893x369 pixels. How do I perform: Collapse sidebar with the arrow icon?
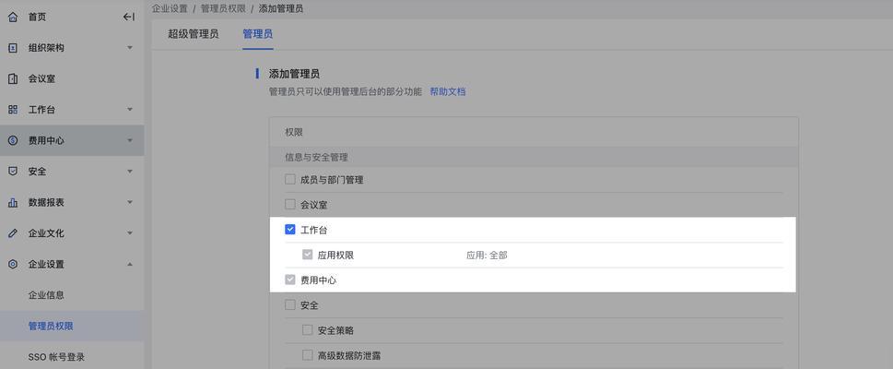129,18
